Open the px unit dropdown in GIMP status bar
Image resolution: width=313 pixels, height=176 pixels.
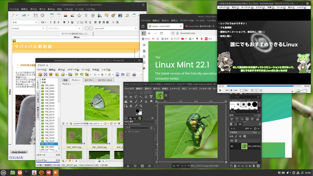(176, 166)
